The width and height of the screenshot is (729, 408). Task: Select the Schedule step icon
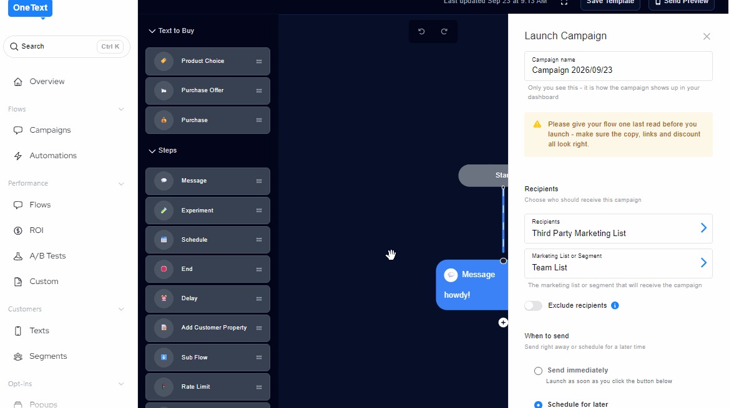click(x=164, y=240)
